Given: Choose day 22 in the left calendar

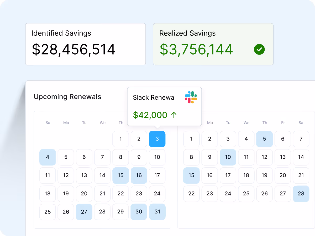Looking at the screenshot, I should point(121,194).
